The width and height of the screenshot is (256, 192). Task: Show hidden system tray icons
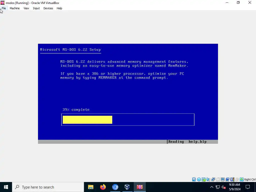click(x=211, y=187)
